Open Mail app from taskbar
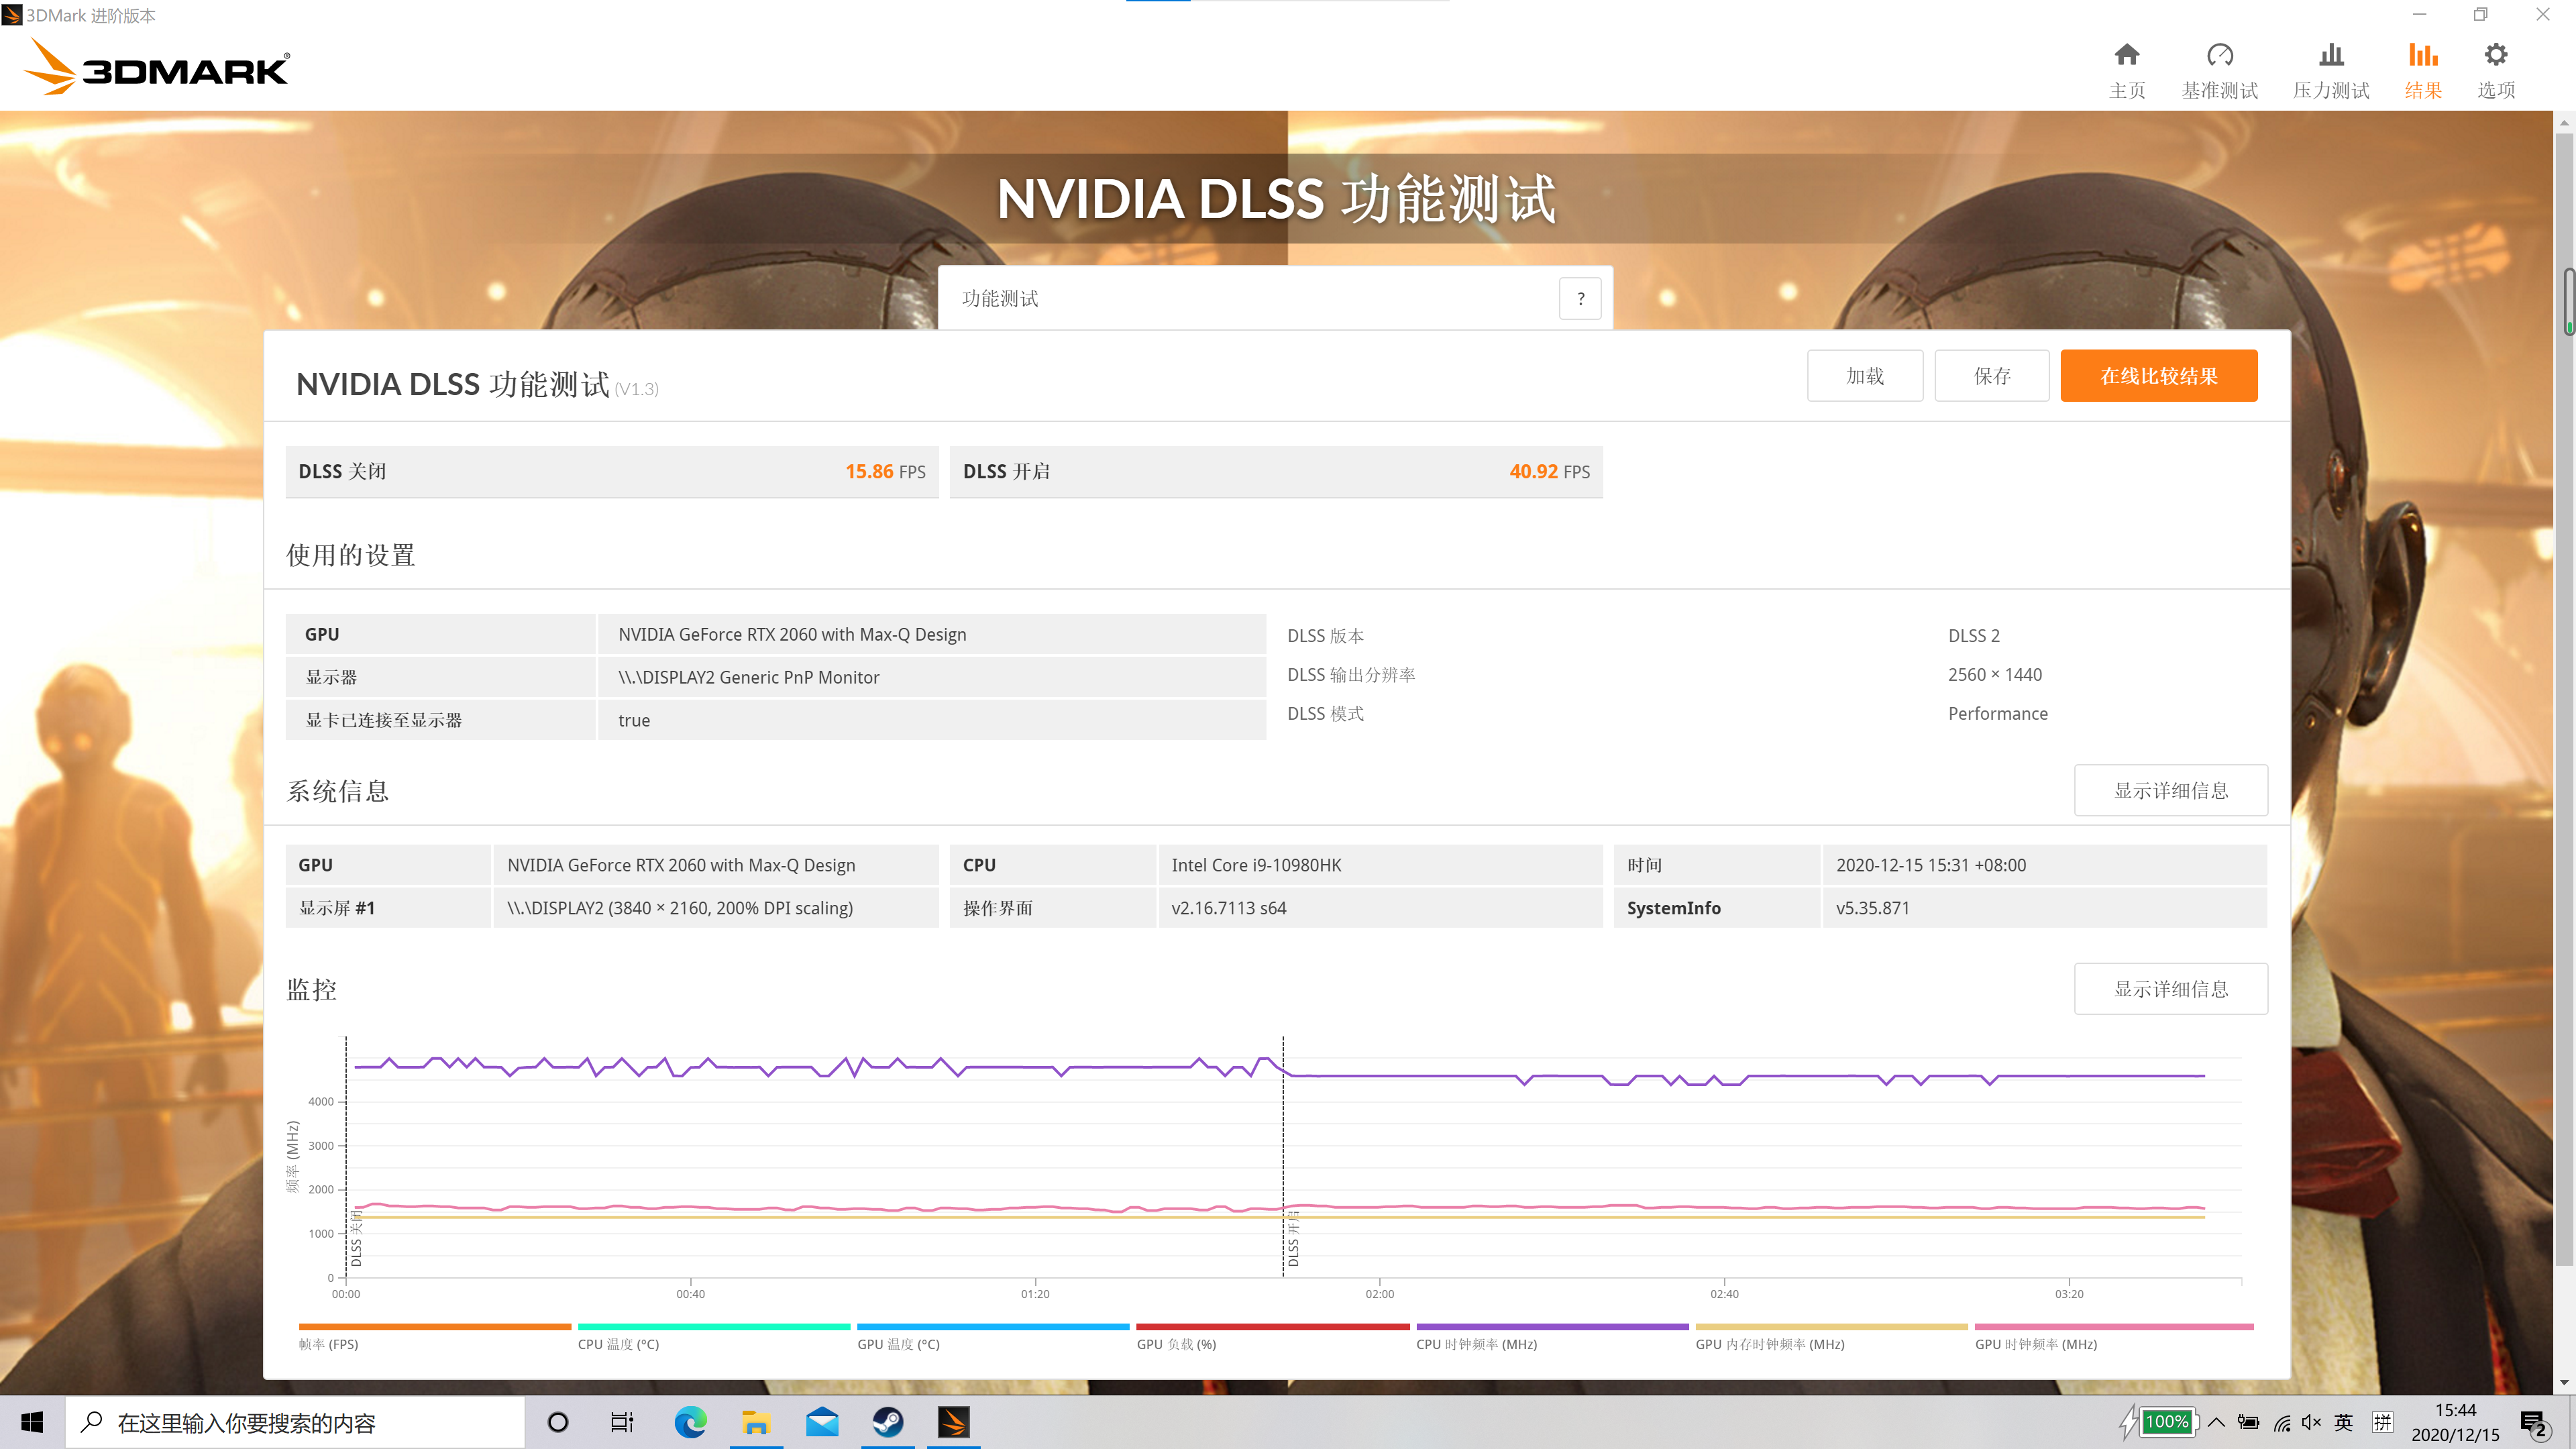Screen dimensions: 2576x1449 pos(822,1422)
